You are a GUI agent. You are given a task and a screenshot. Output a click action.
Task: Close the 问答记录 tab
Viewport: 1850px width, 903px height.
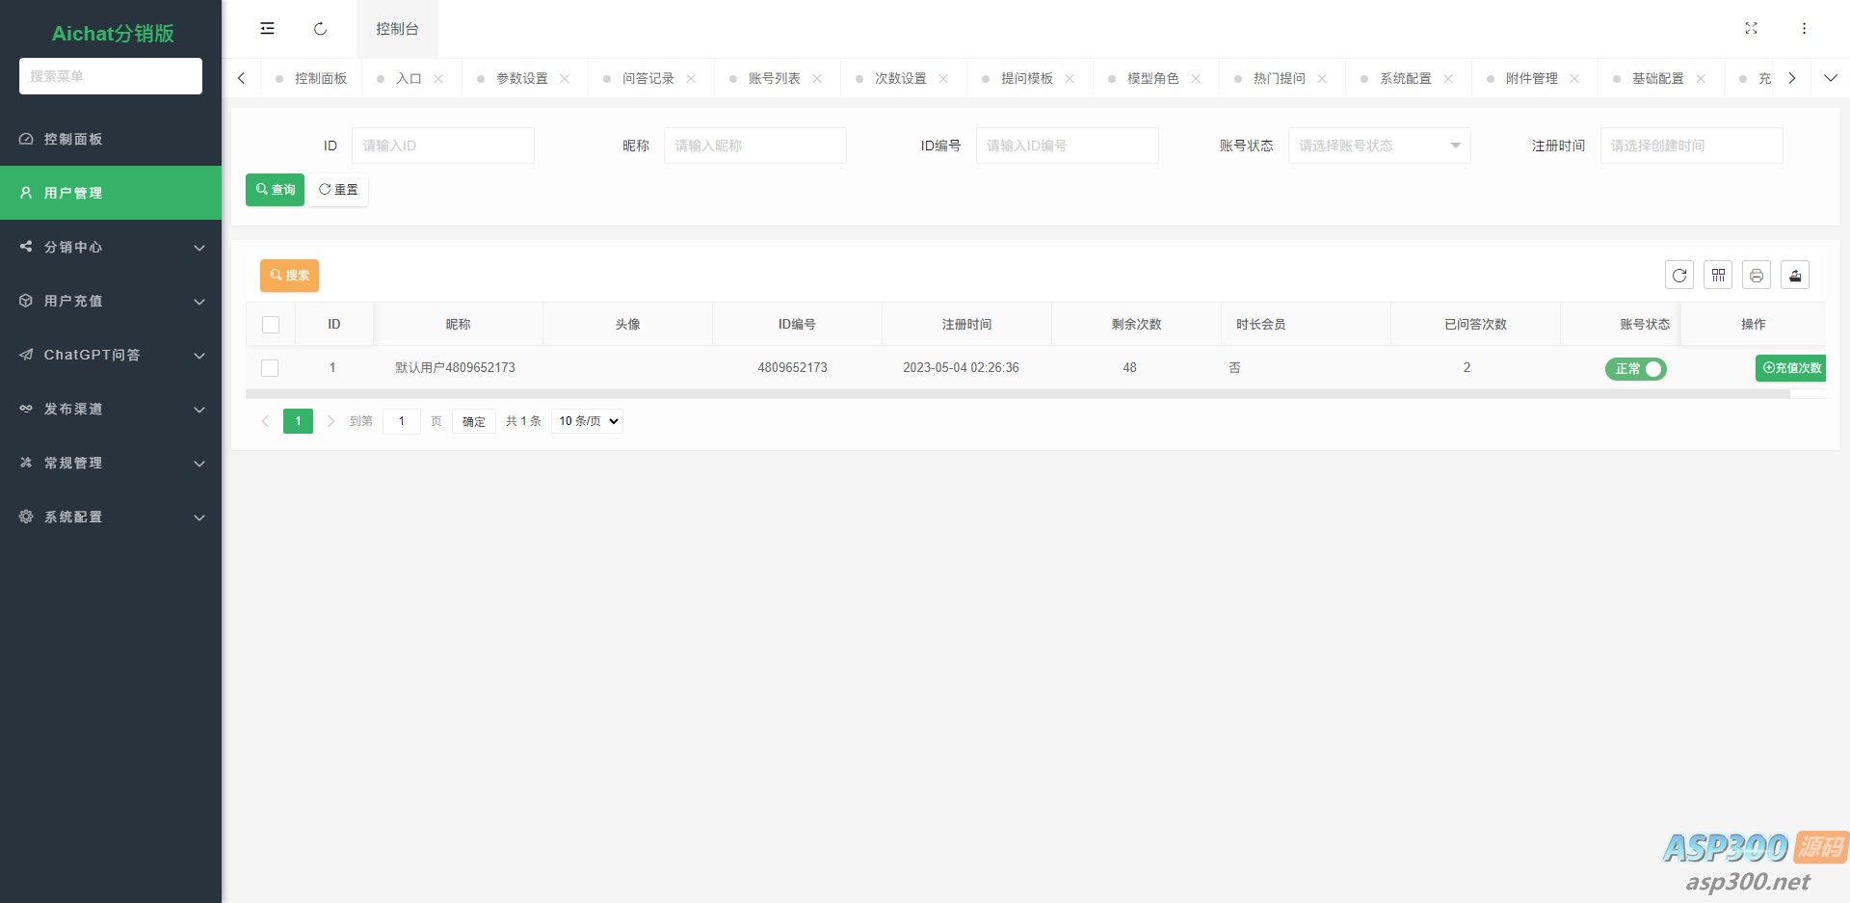pyautogui.click(x=691, y=79)
